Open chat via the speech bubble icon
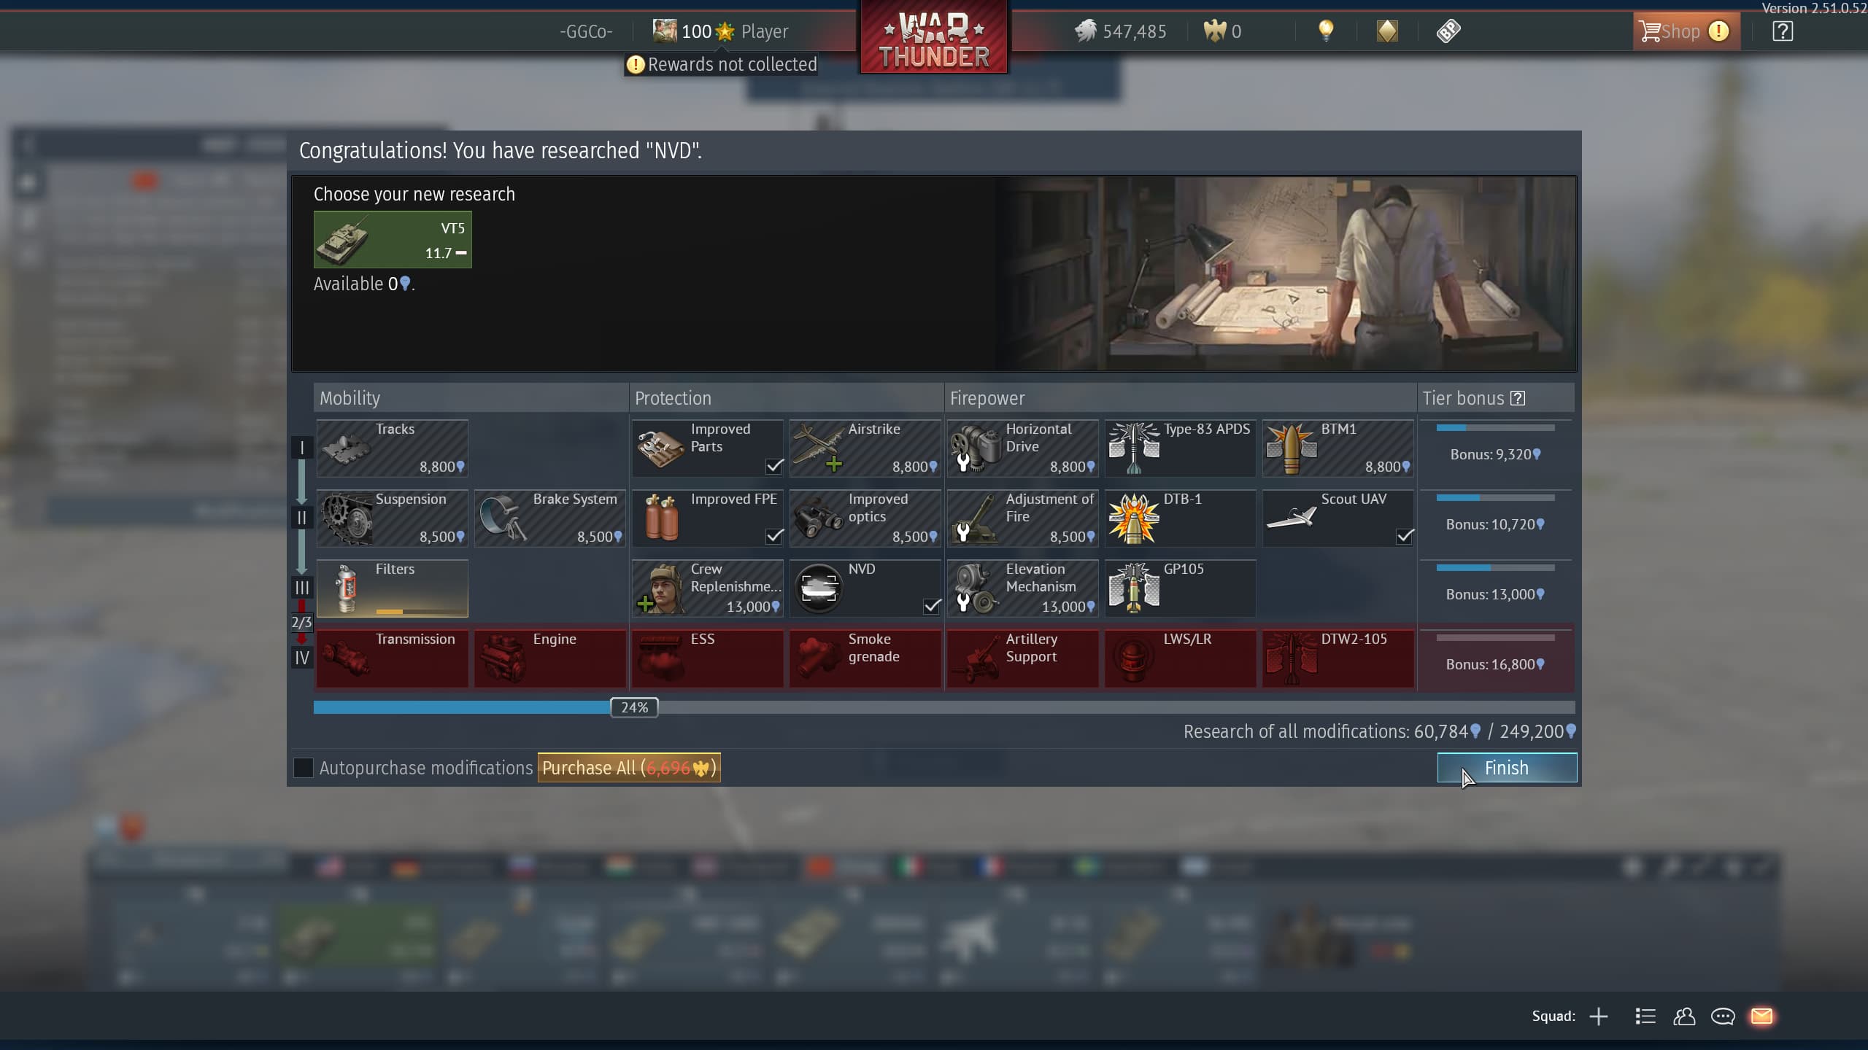The image size is (1868, 1050). point(1723,1016)
